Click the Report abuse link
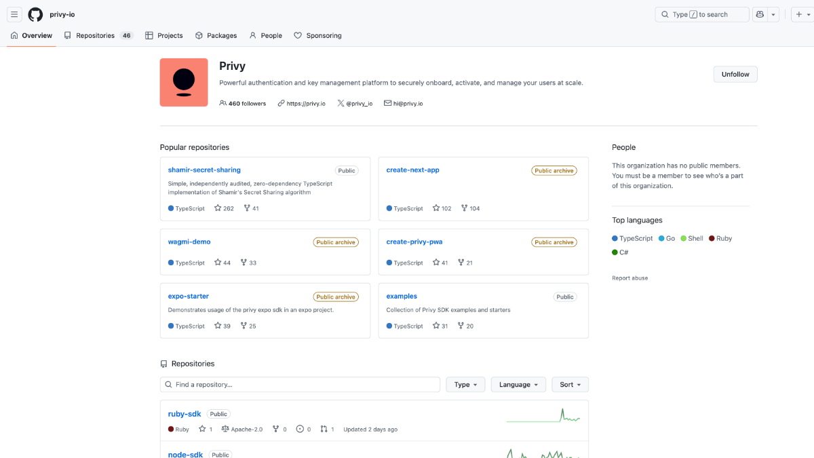 (629, 278)
